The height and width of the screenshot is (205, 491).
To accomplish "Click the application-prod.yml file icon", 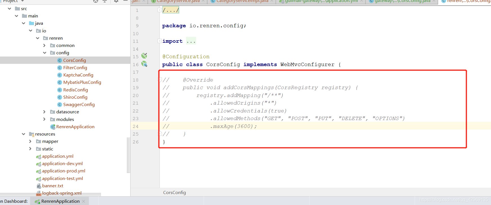I will pos(39,171).
